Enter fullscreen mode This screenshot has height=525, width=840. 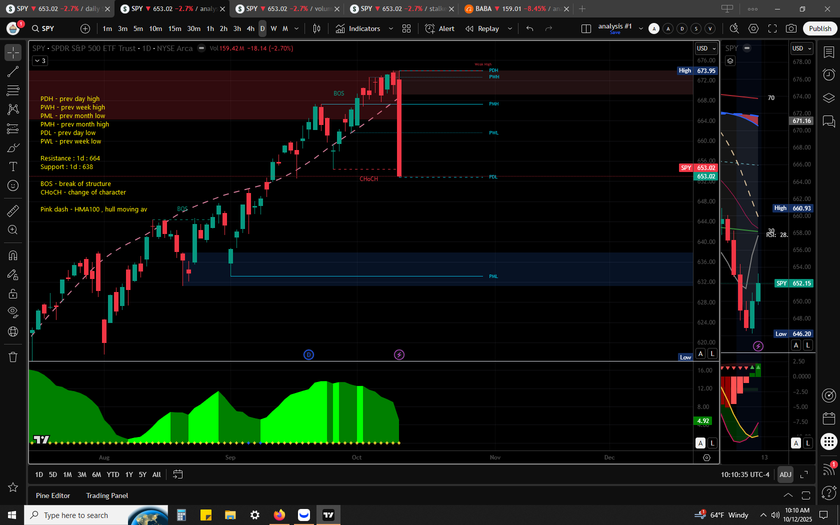click(x=772, y=28)
